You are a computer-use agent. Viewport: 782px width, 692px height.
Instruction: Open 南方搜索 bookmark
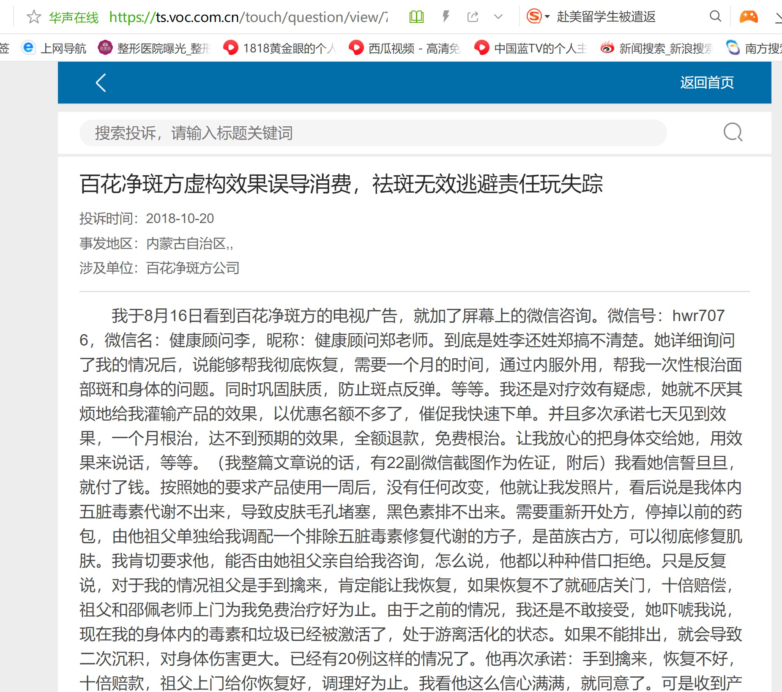754,48
